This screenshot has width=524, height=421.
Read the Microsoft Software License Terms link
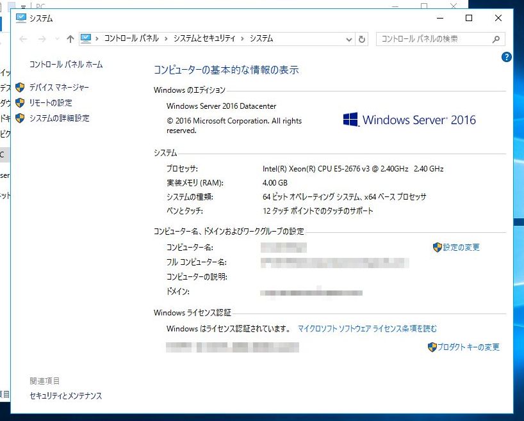[367, 329]
